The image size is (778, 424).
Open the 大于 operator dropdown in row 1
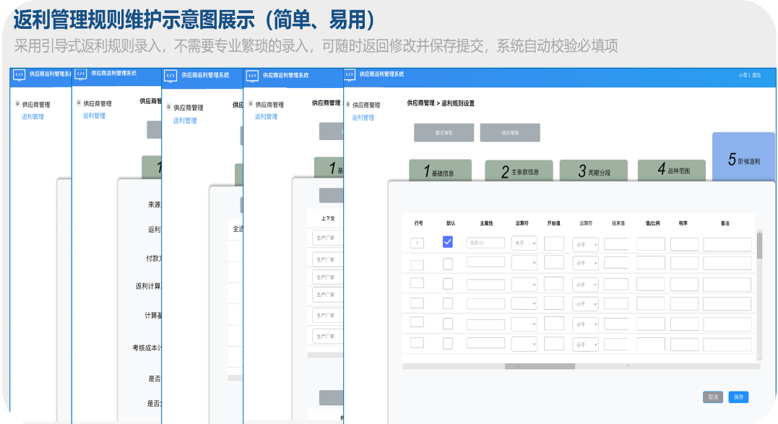point(525,243)
